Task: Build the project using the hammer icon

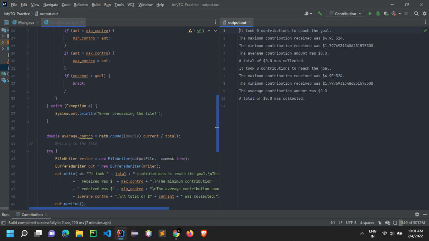Action: [x=320, y=13]
